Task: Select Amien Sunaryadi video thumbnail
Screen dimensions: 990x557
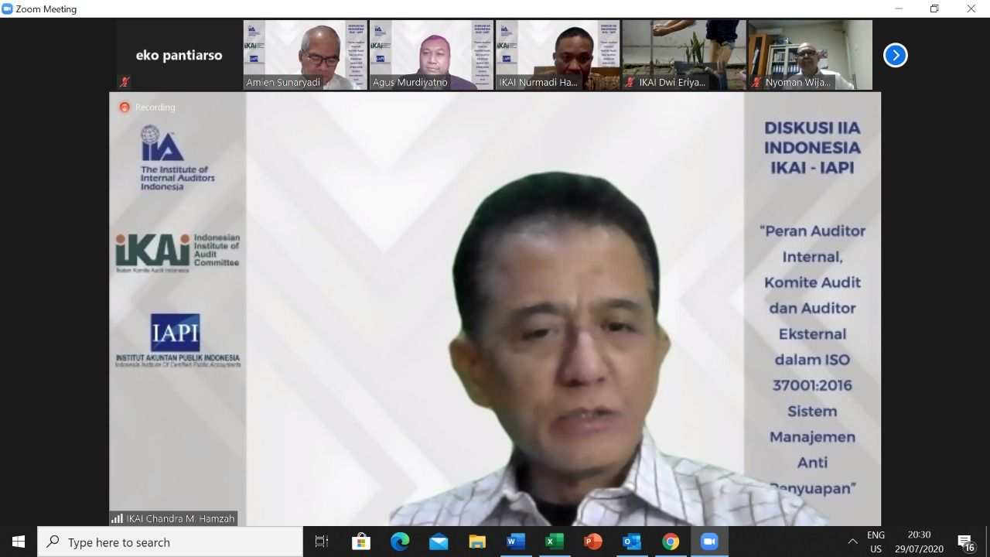Action: coord(305,55)
